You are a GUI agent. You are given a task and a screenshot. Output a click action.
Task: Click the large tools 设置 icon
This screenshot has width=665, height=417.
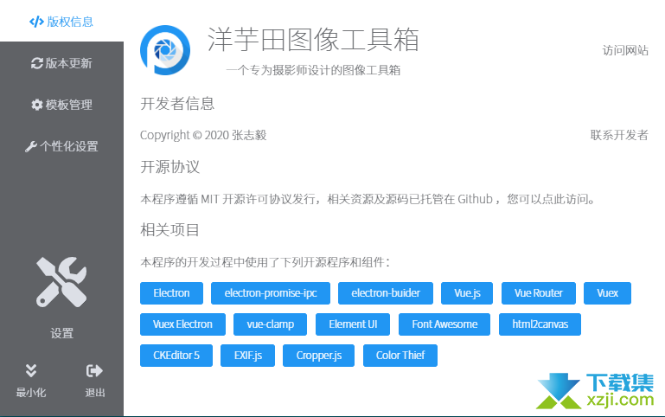61,282
